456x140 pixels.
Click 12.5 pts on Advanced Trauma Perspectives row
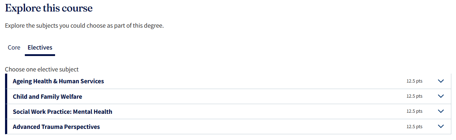(414, 126)
